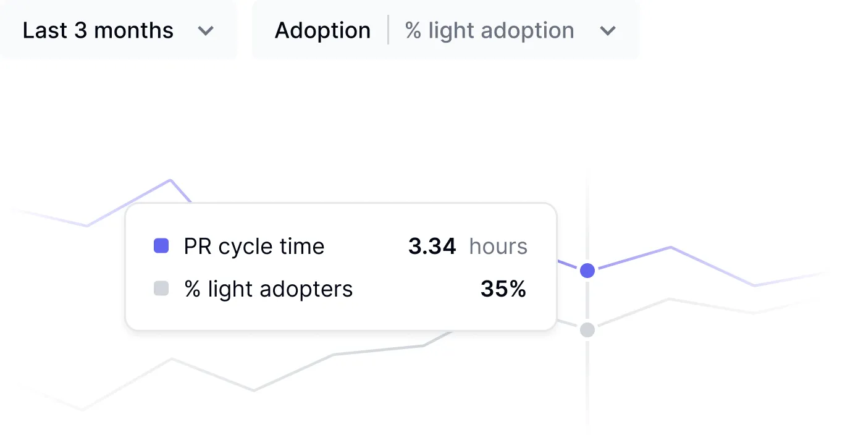Viewport: 845px width, 443px height.
Task: Select the highlighted gray data point on chart
Action: [587, 330]
